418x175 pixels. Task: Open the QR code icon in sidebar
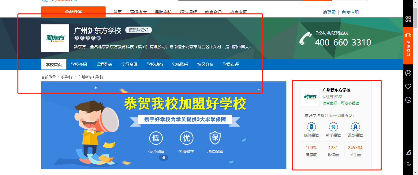click(408, 19)
